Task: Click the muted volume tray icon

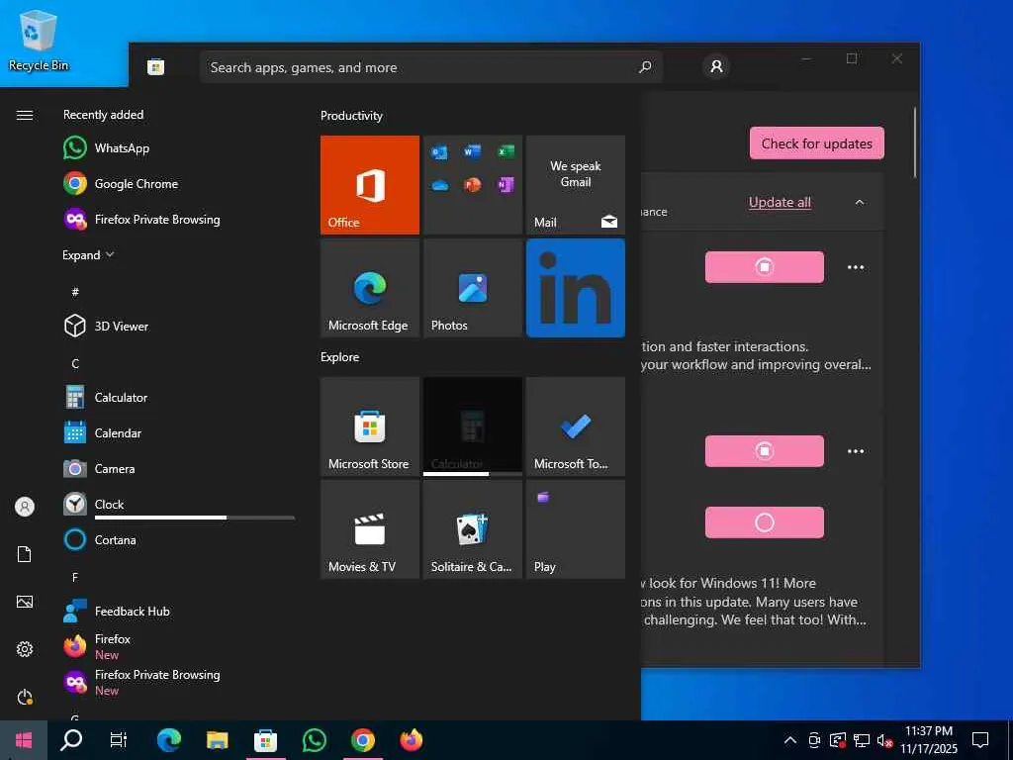Action: click(x=884, y=740)
